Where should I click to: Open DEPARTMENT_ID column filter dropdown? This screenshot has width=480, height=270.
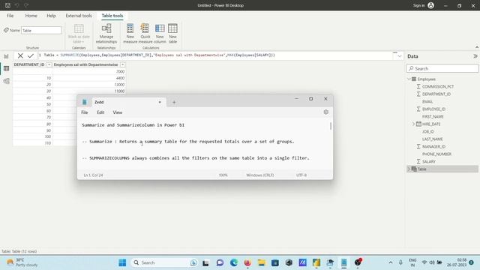point(49,64)
